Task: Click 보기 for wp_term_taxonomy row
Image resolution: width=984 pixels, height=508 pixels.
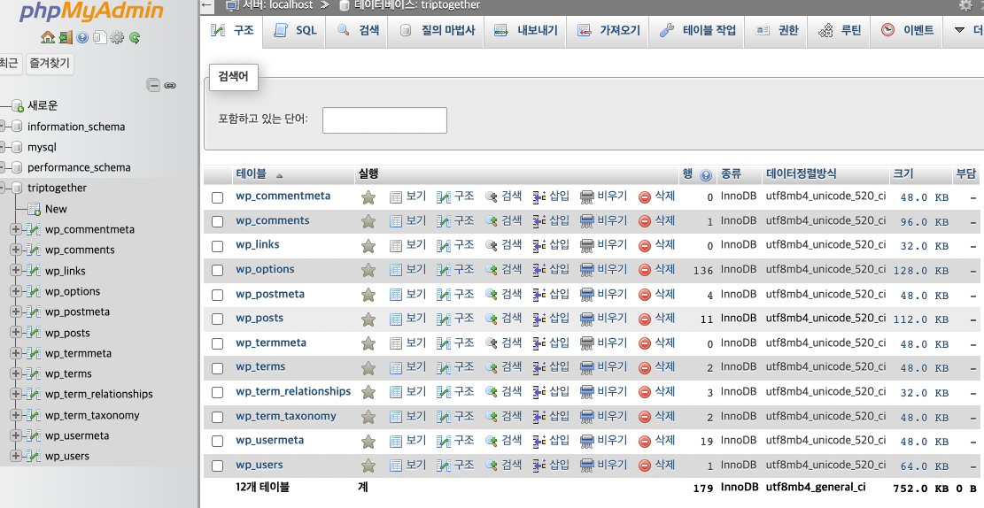Action: coord(408,417)
